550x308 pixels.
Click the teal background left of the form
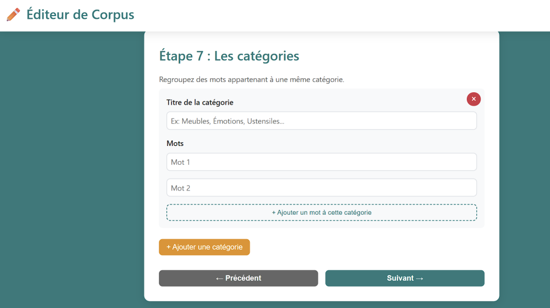(70, 161)
